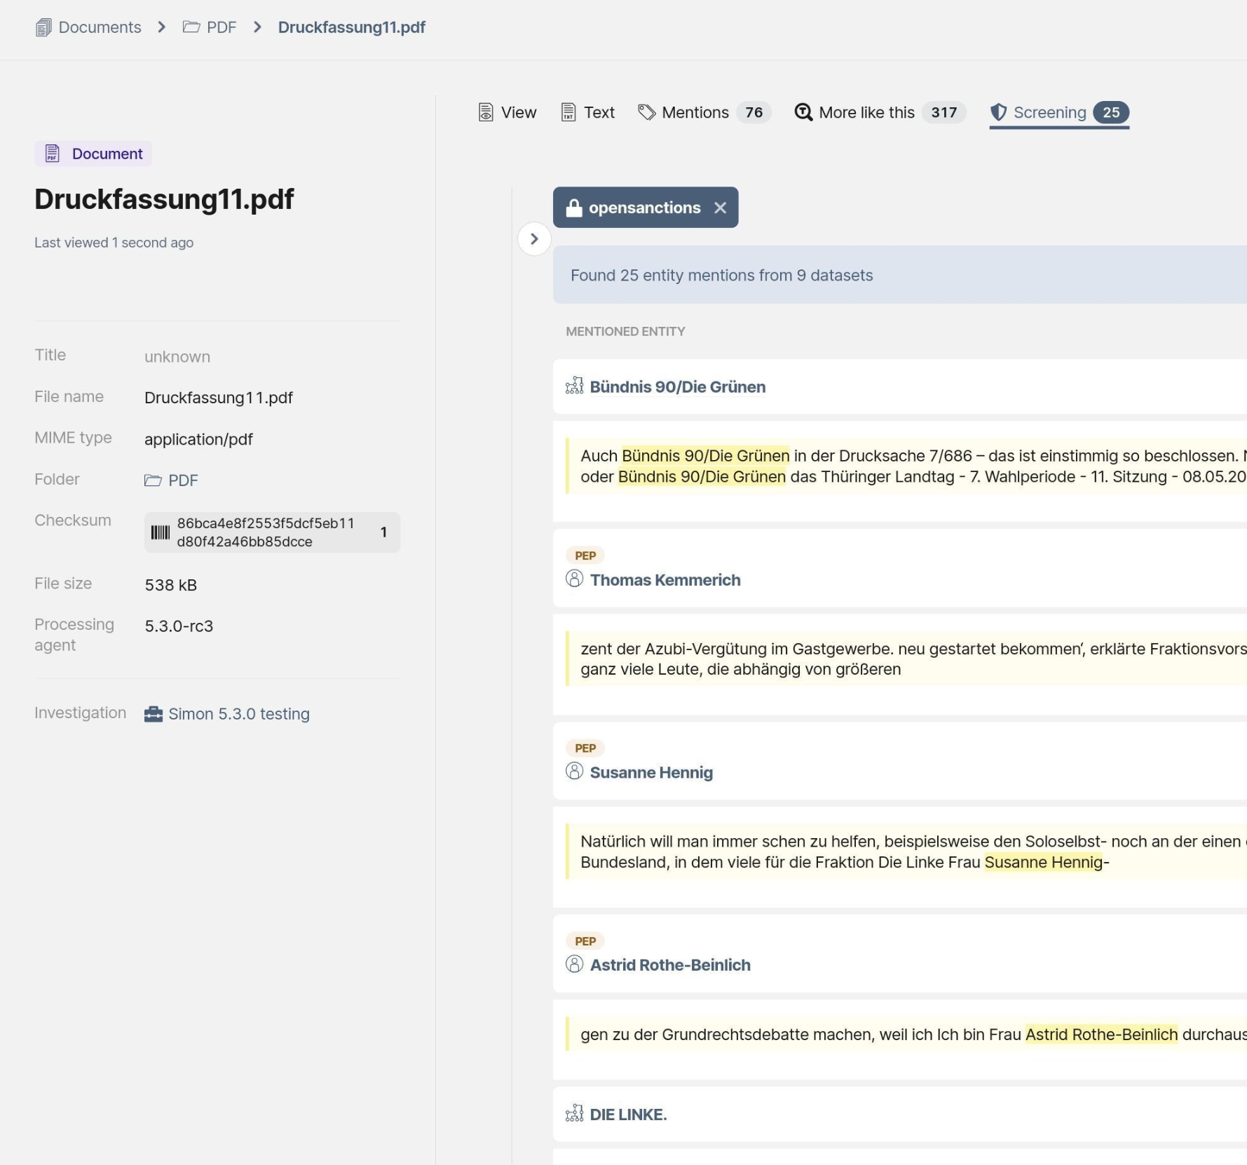Click the PEP tag above Susanne Hennig

pyautogui.click(x=585, y=748)
